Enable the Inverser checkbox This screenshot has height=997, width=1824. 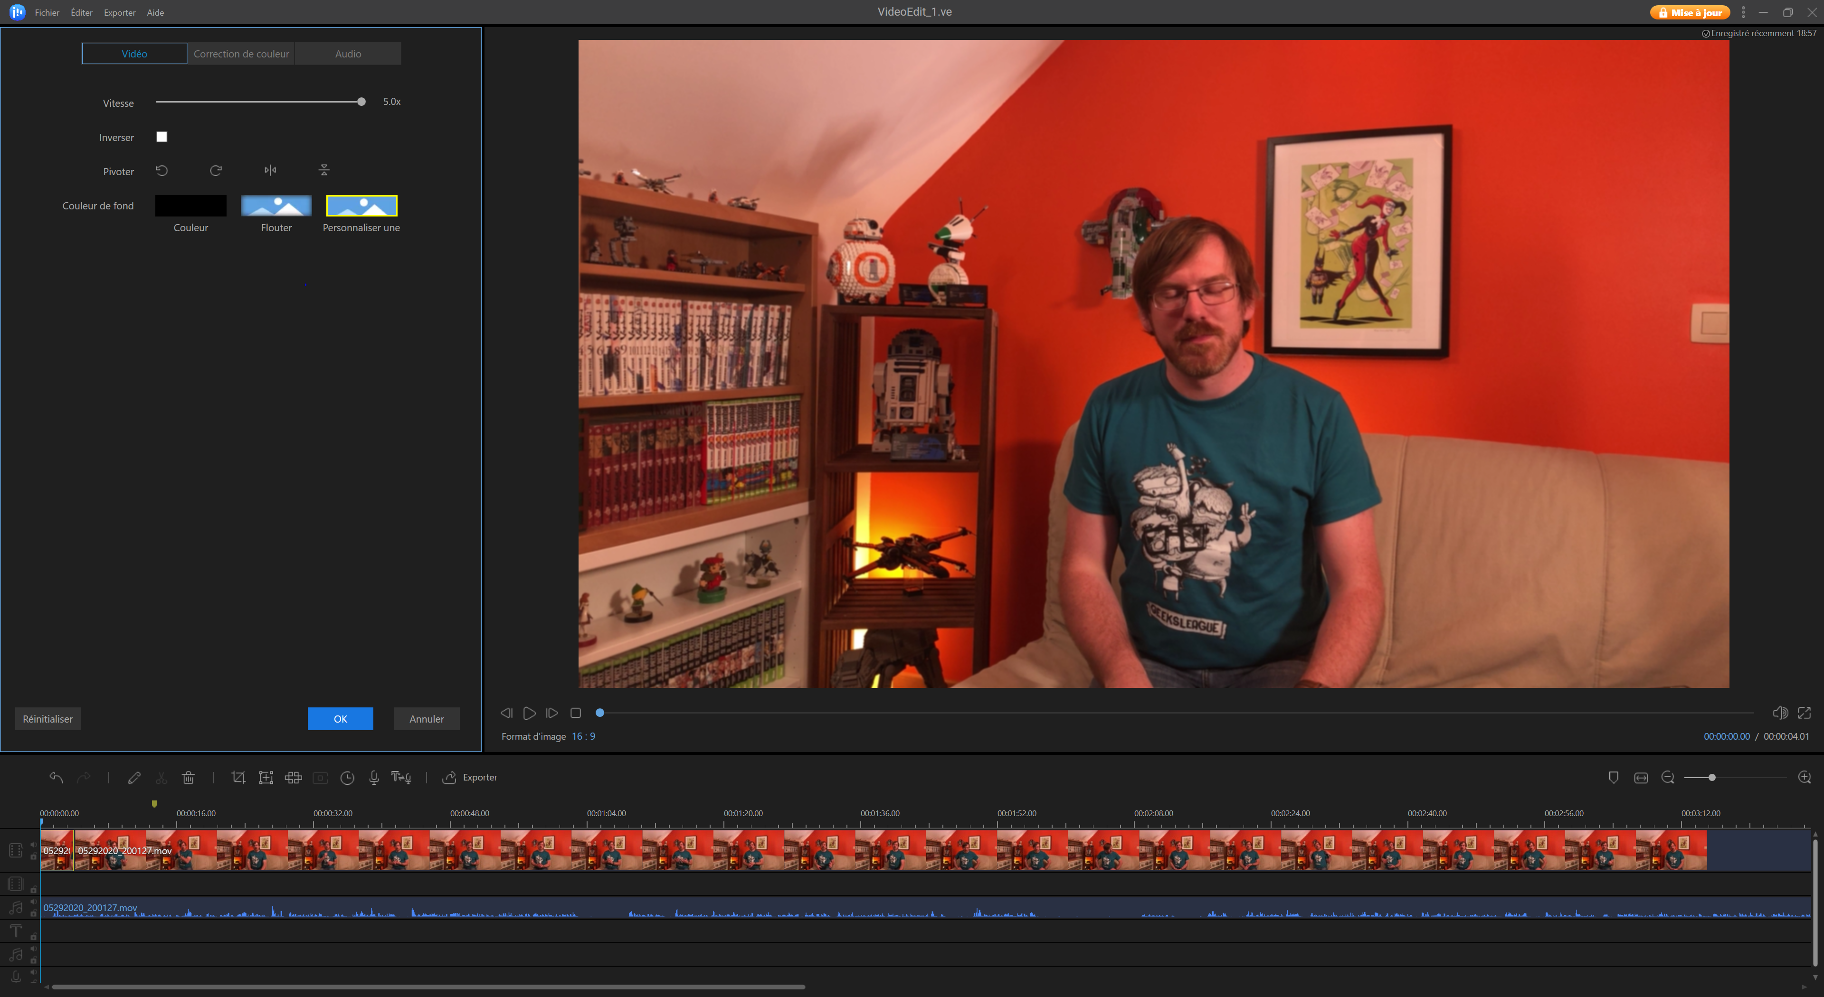coord(161,137)
